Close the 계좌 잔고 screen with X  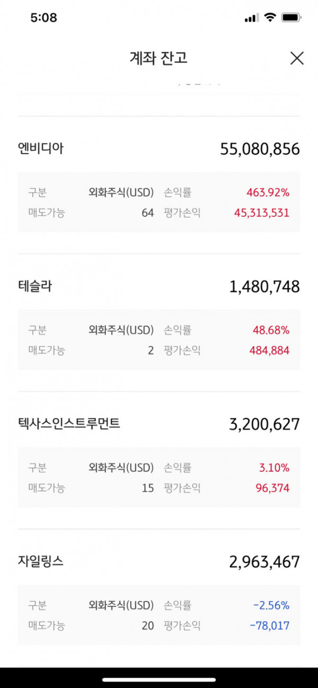[297, 58]
